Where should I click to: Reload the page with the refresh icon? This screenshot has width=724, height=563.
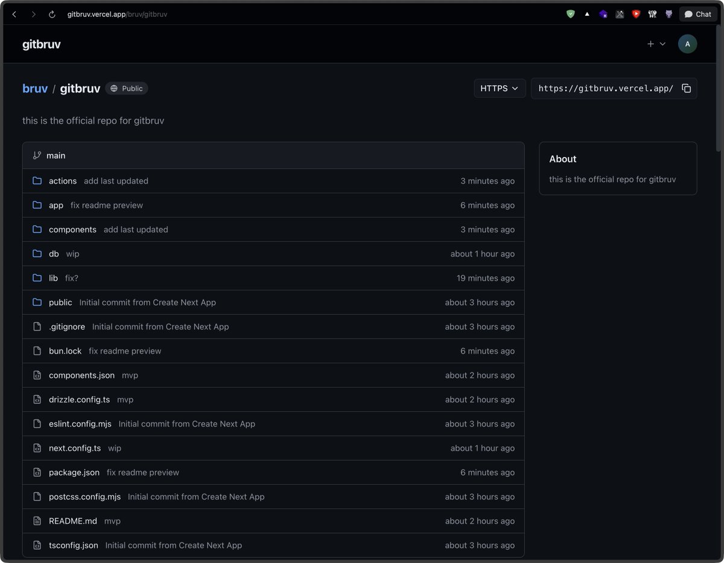[x=52, y=14]
